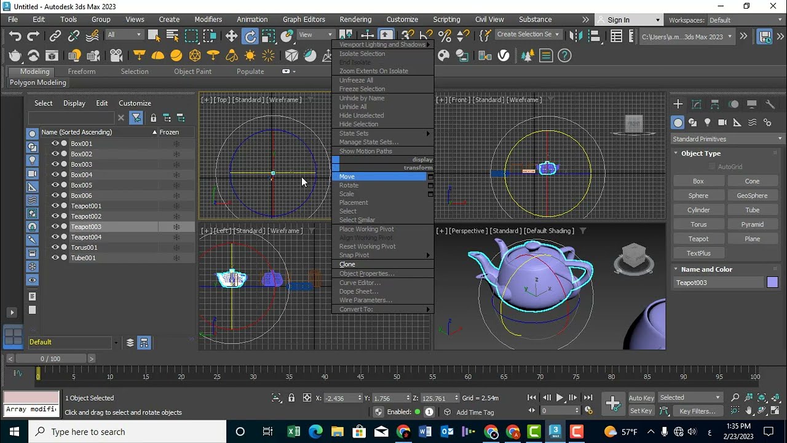Click the Teapot003 object name field
This screenshot has width=787, height=443.
[x=718, y=283]
